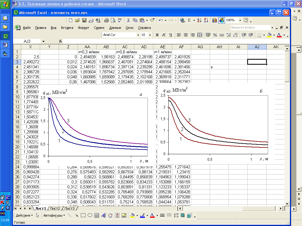
Task: Apply the yellow fill color on the formatting bar
Action: [269, 35]
